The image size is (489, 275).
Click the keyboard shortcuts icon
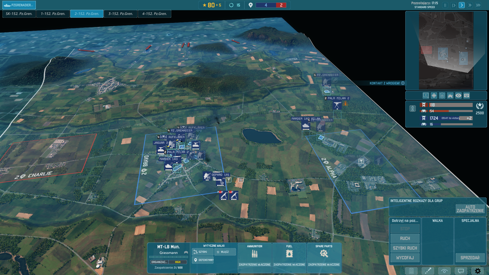point(466,95)
